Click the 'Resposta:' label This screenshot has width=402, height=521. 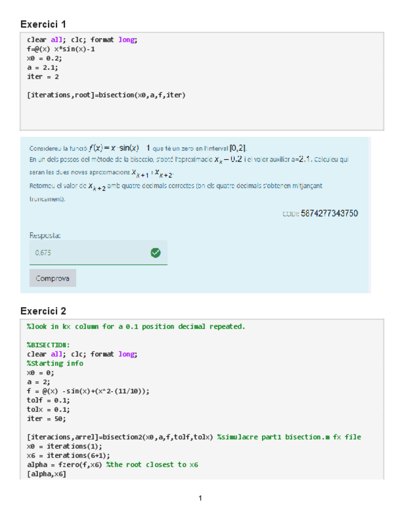click(45, 235)
